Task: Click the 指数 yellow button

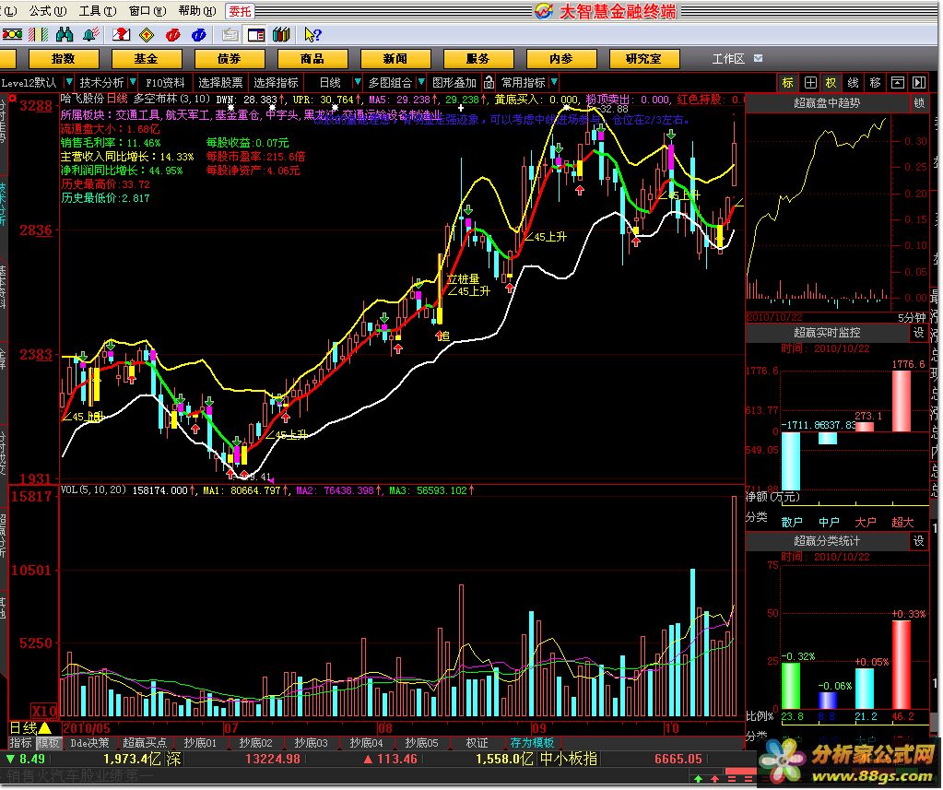Action: click(64, 59)
